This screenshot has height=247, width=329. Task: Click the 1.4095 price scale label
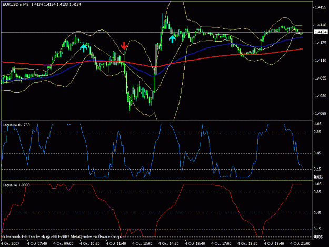pyautogui.click(x=321, y=78)
